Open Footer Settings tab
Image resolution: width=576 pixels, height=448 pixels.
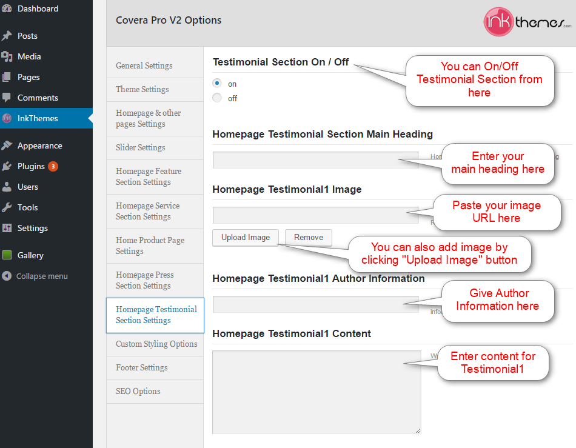[x=155, y=367]
